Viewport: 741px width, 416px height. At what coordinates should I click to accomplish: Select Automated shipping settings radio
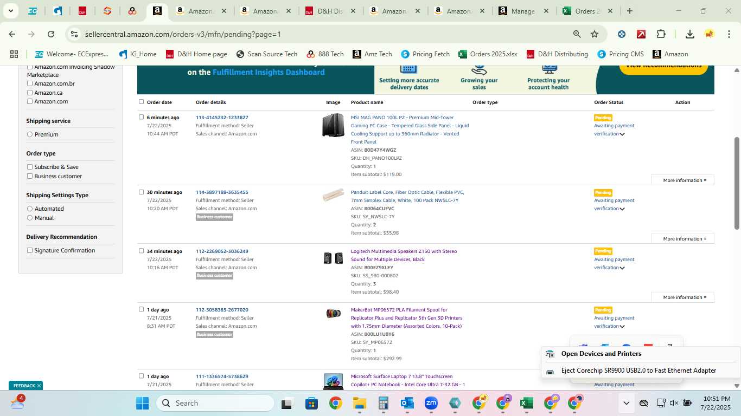pos(30,209)
